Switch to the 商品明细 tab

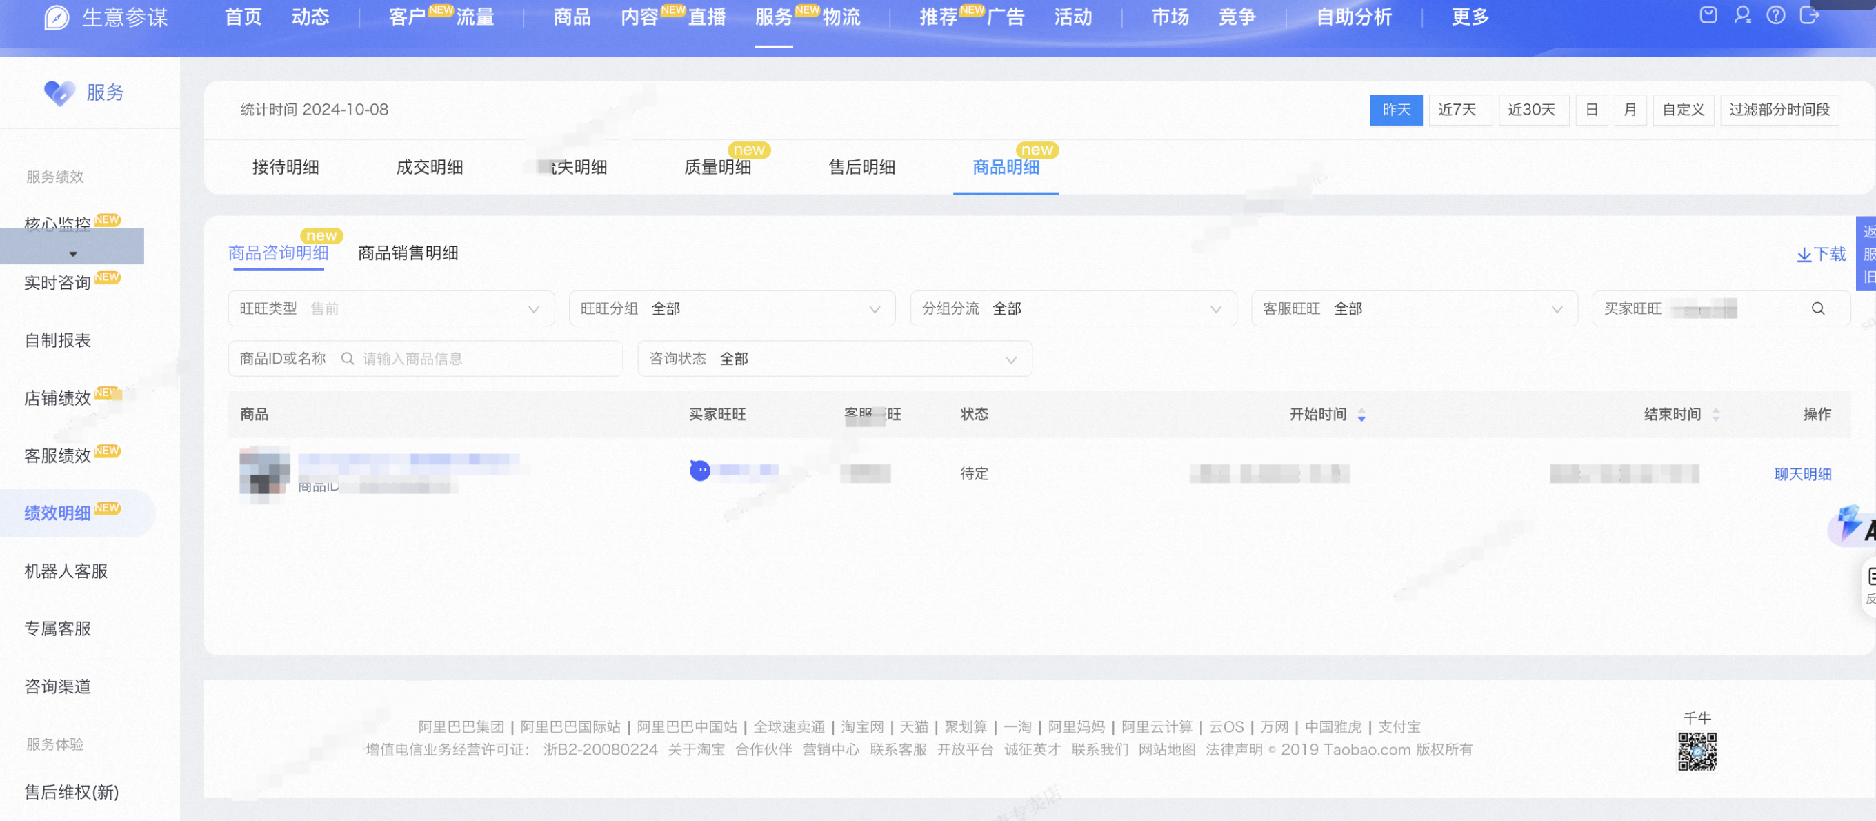(1006, 167)
